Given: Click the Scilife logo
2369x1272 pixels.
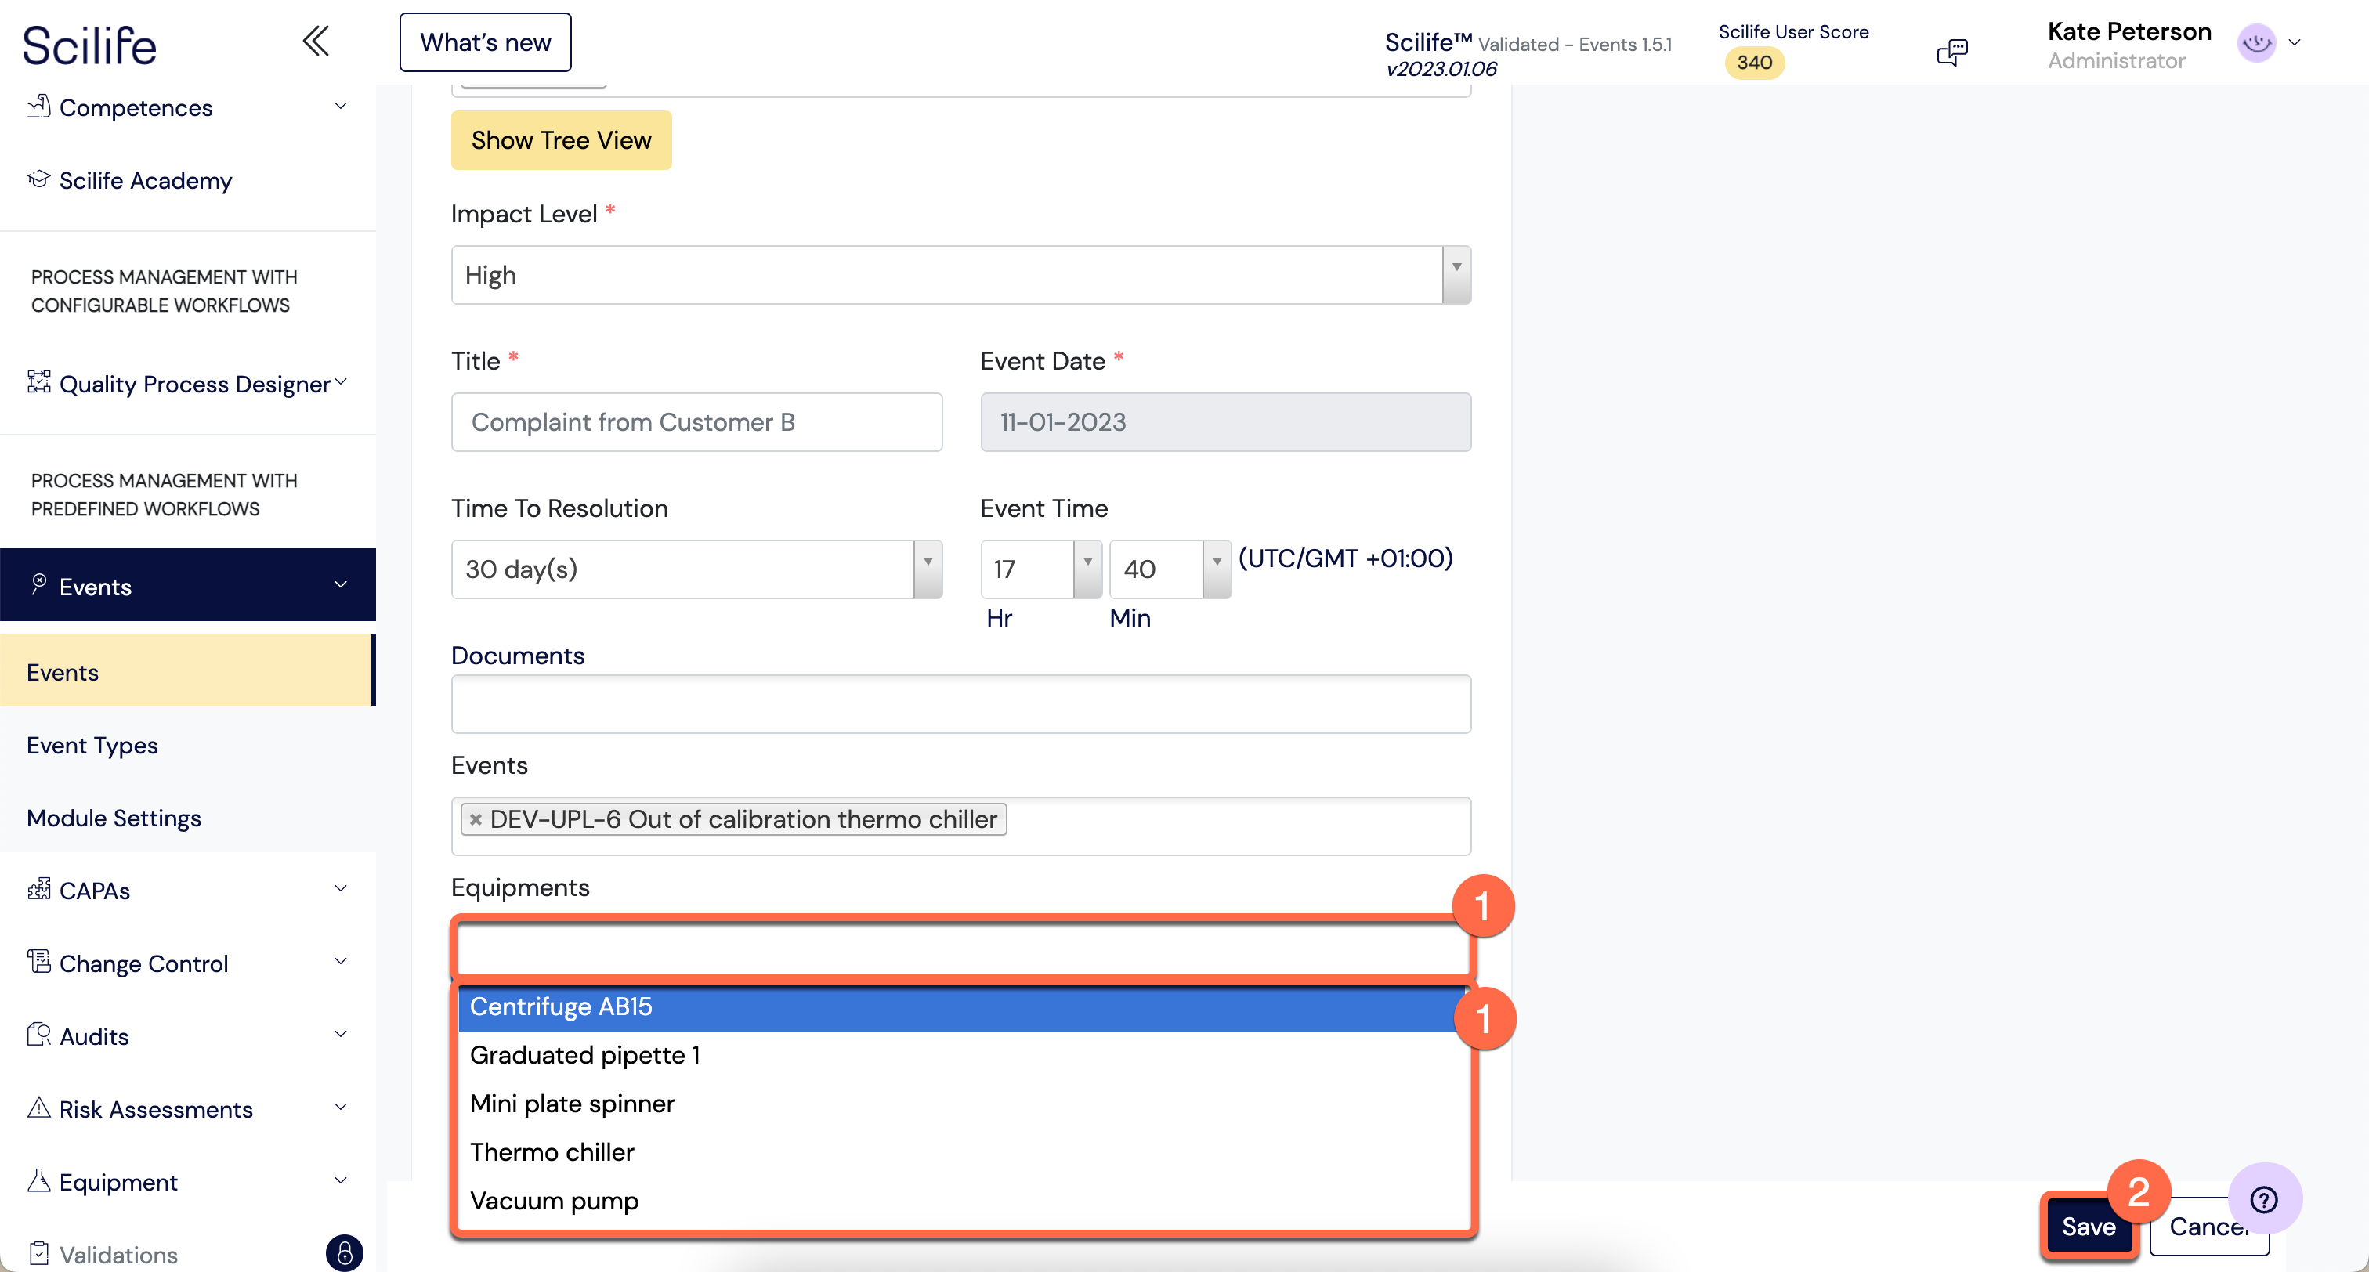Looking at the screenshot, I should pos(90,45).
